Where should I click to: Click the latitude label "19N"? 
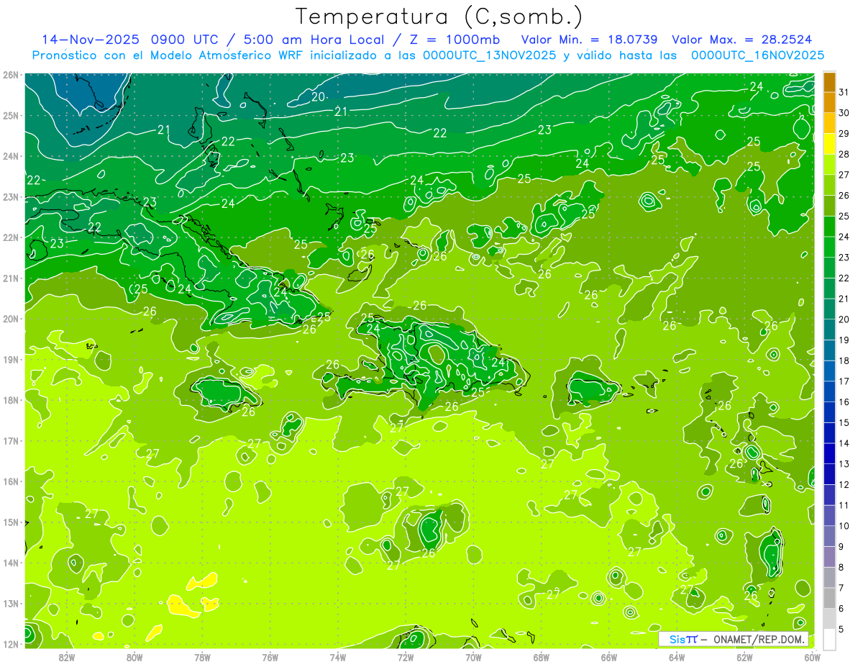click(x=11, y=359)
